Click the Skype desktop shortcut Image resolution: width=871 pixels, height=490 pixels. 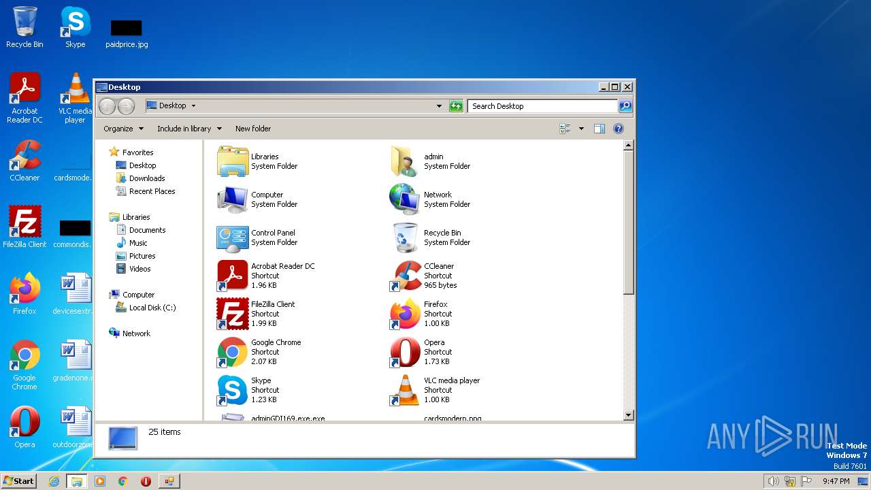(75, 27)
